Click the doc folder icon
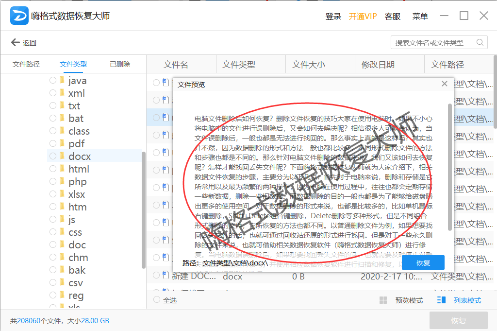Image resolution: width=497 pixels, height=331 pixels. (62, 244)
